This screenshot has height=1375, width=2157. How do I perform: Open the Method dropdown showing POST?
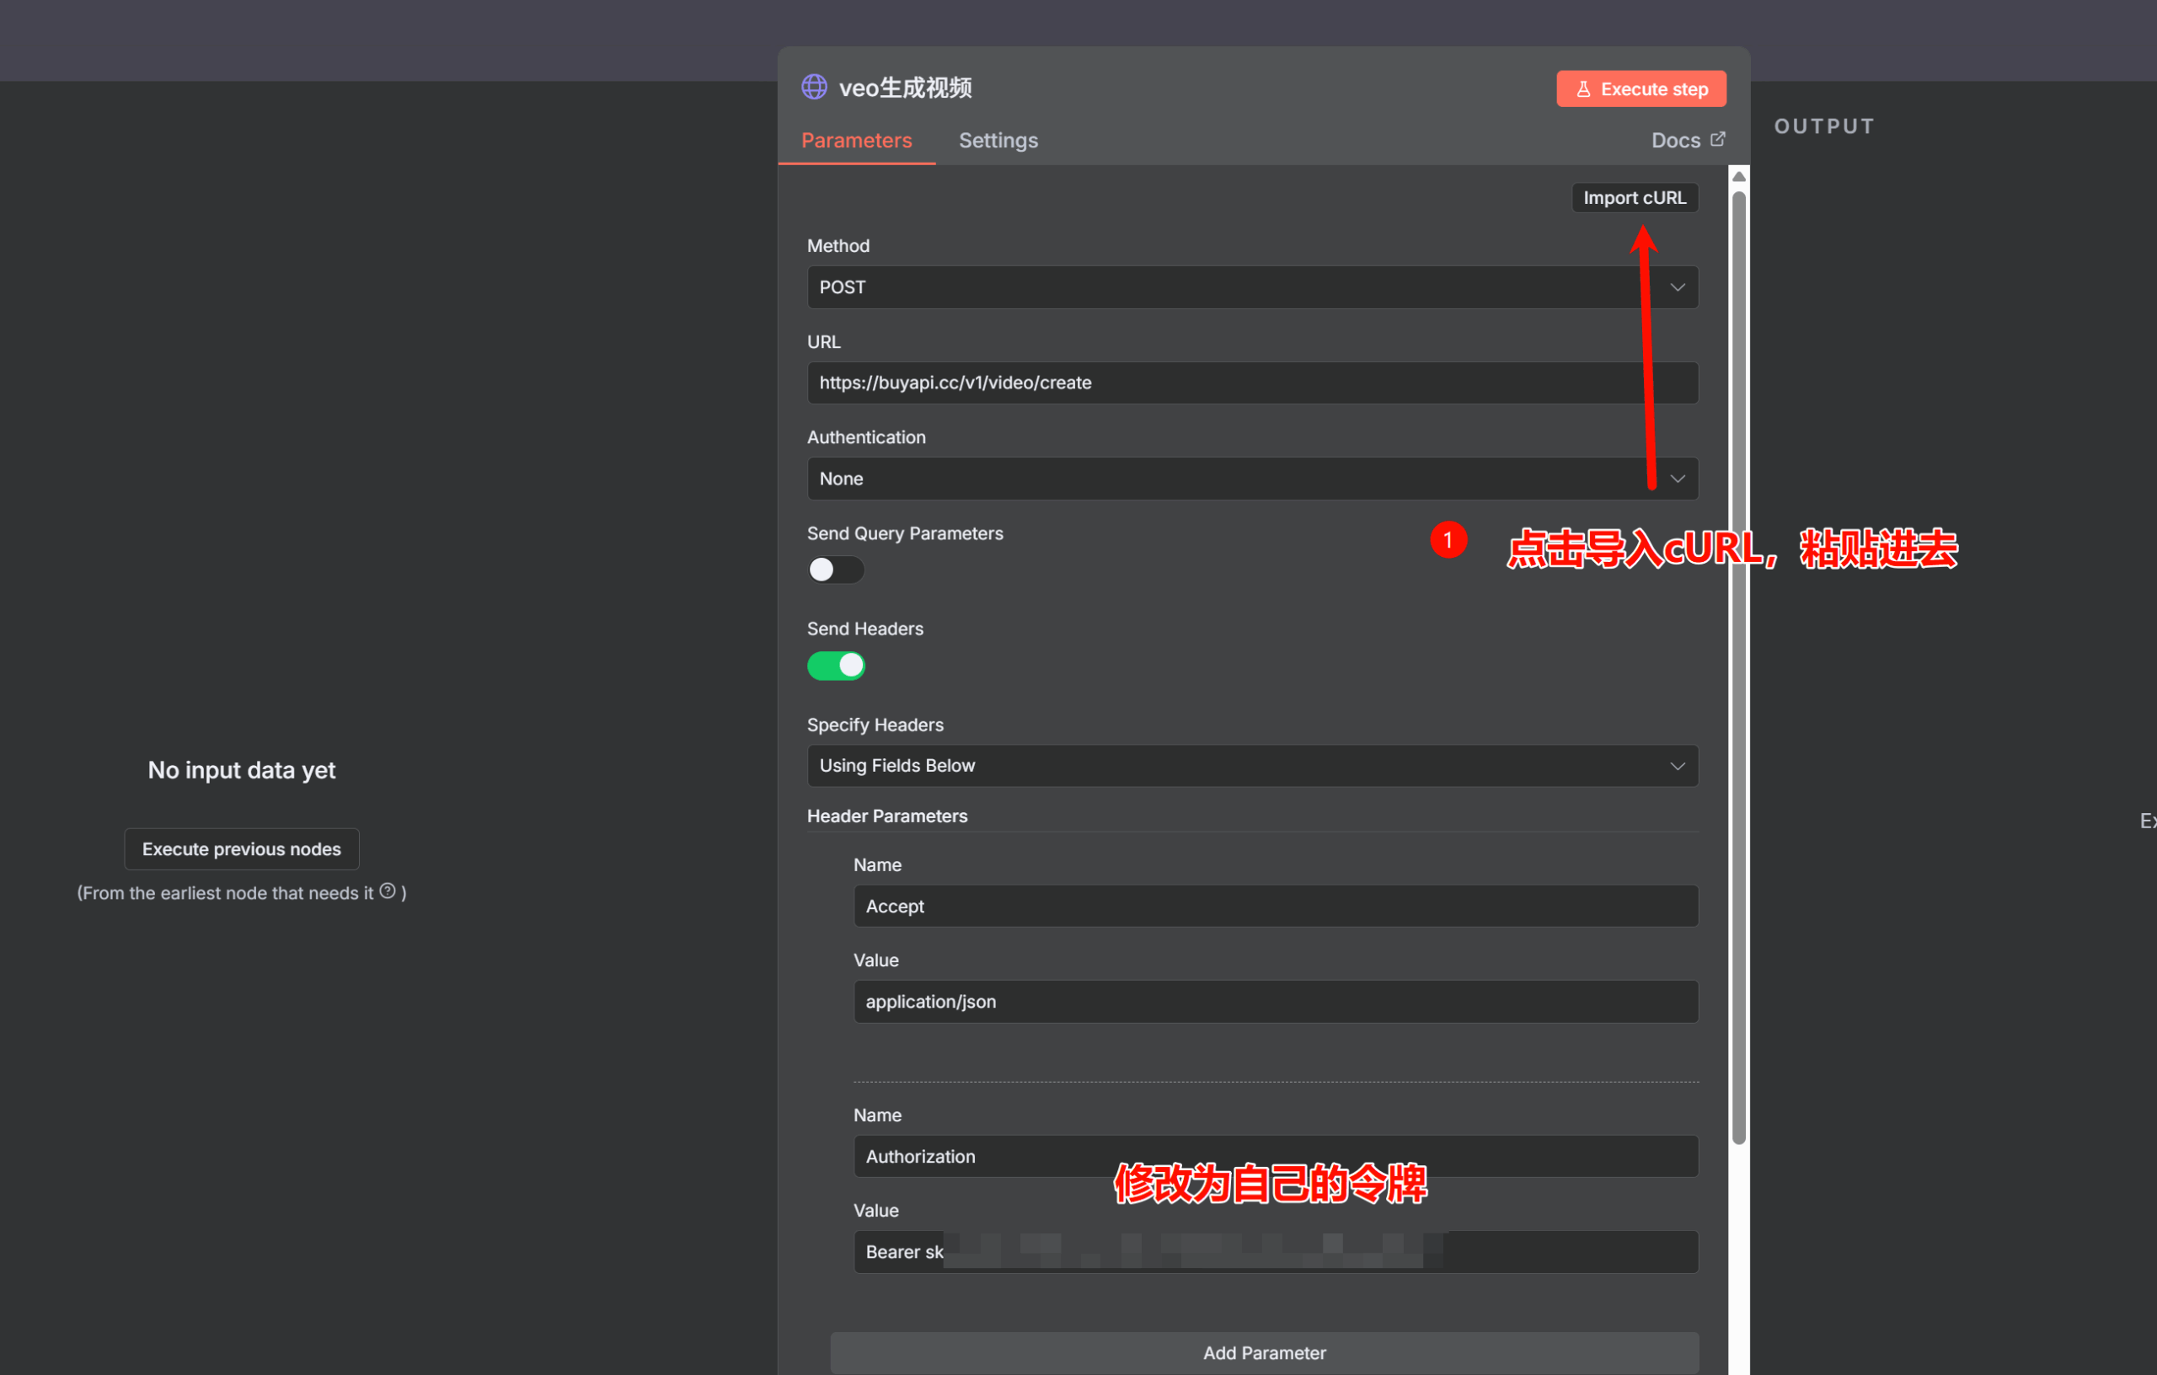[1251, 287]
